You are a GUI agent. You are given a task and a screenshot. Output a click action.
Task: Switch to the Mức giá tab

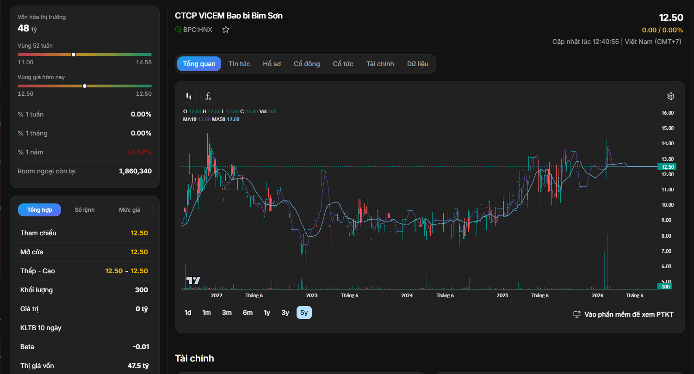click(130, 210)
